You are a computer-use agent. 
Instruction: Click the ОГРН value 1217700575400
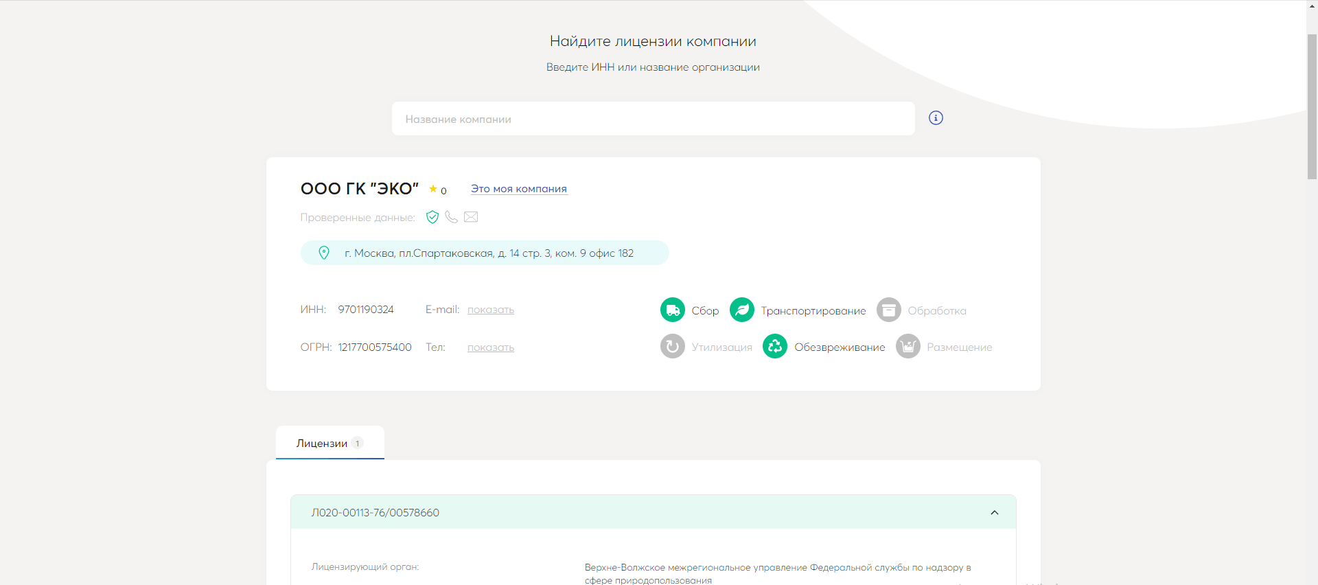click(375, 347)
